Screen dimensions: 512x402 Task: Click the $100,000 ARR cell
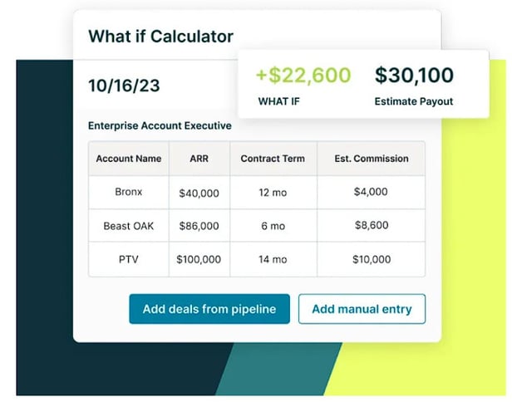pos(199,259)
